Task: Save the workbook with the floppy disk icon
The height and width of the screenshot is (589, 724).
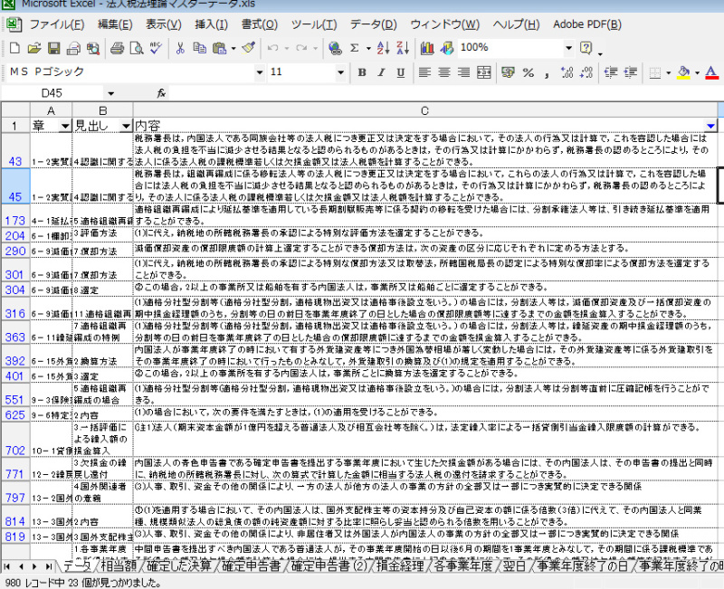Action: click(54, 48)
